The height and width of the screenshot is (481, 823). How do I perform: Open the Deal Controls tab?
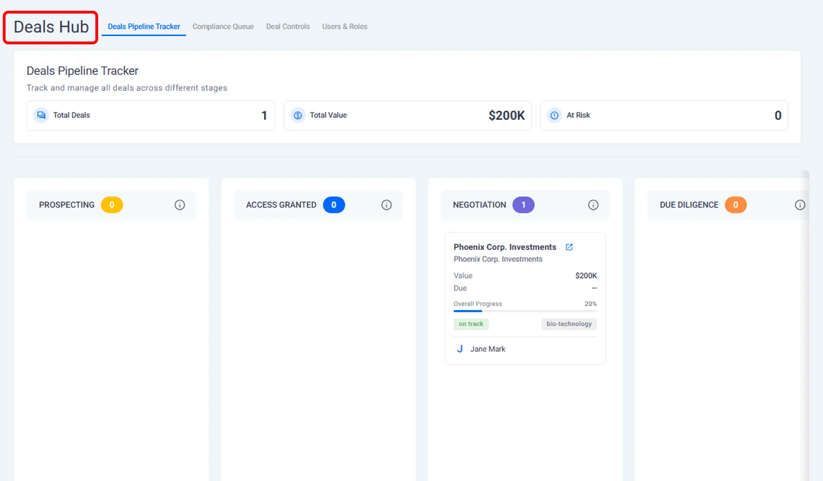(x=288, y=26)
